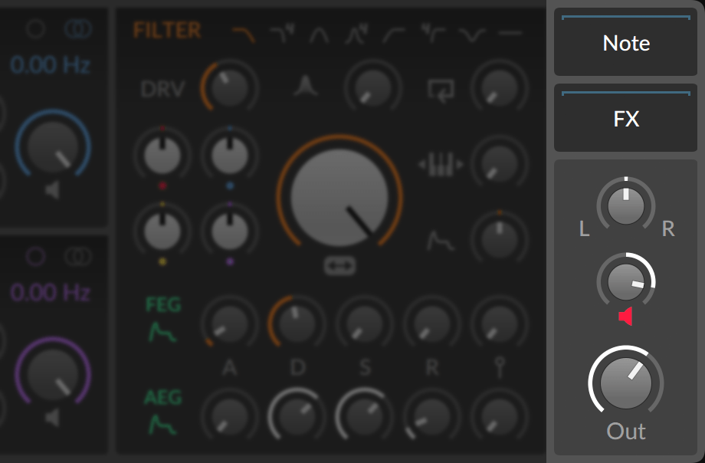Click the A attack column label
The width and height of the screenshot is (705, 463).
point(229,368)
